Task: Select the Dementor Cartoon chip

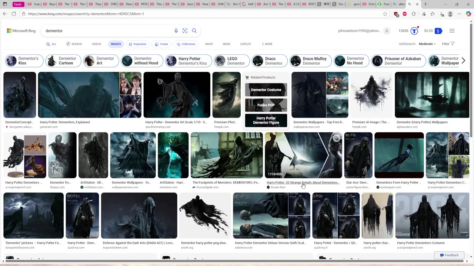Action: [x=63, y=61]
